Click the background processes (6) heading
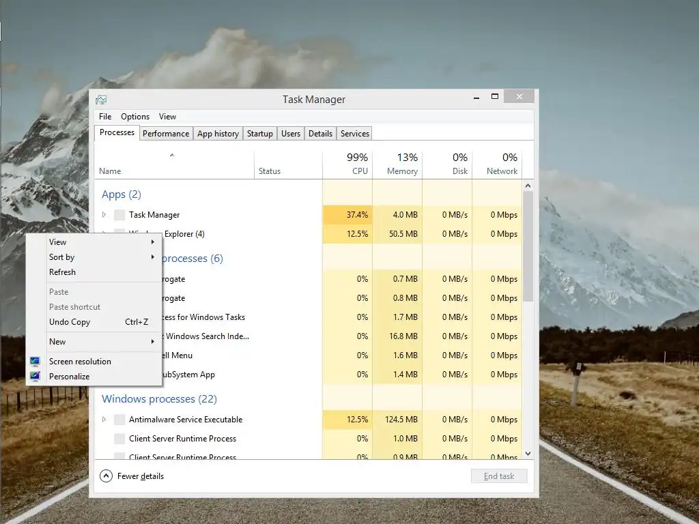Screen dimensions: 699x524 (x=192, y=259)
